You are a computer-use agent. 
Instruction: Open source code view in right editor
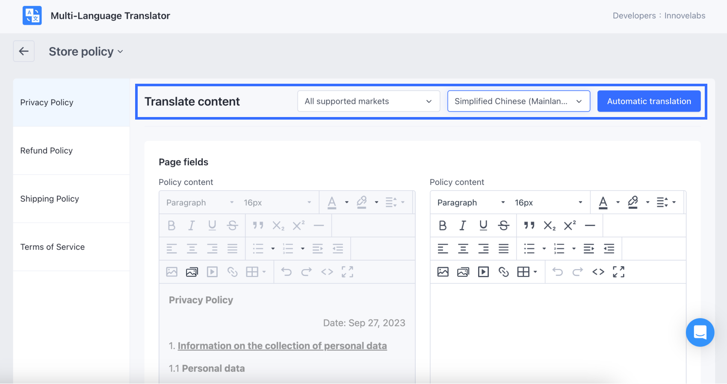[598, 272]
